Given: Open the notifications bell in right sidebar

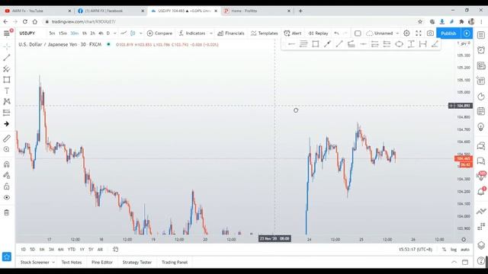Looking at the screenshot, I should coord(481,191).
